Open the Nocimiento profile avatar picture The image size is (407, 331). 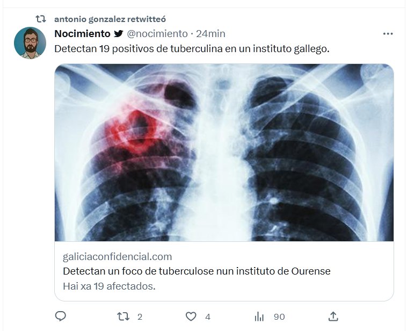pos(30,43)
